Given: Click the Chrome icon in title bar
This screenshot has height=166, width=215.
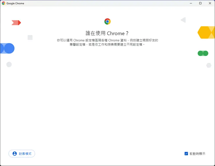Looking at the screenshot, I should pyautogui.click(x=3, y=3).
